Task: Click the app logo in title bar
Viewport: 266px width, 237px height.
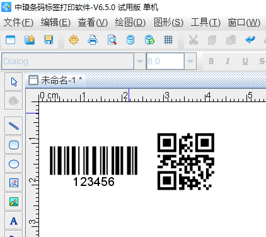Action: 6,7
